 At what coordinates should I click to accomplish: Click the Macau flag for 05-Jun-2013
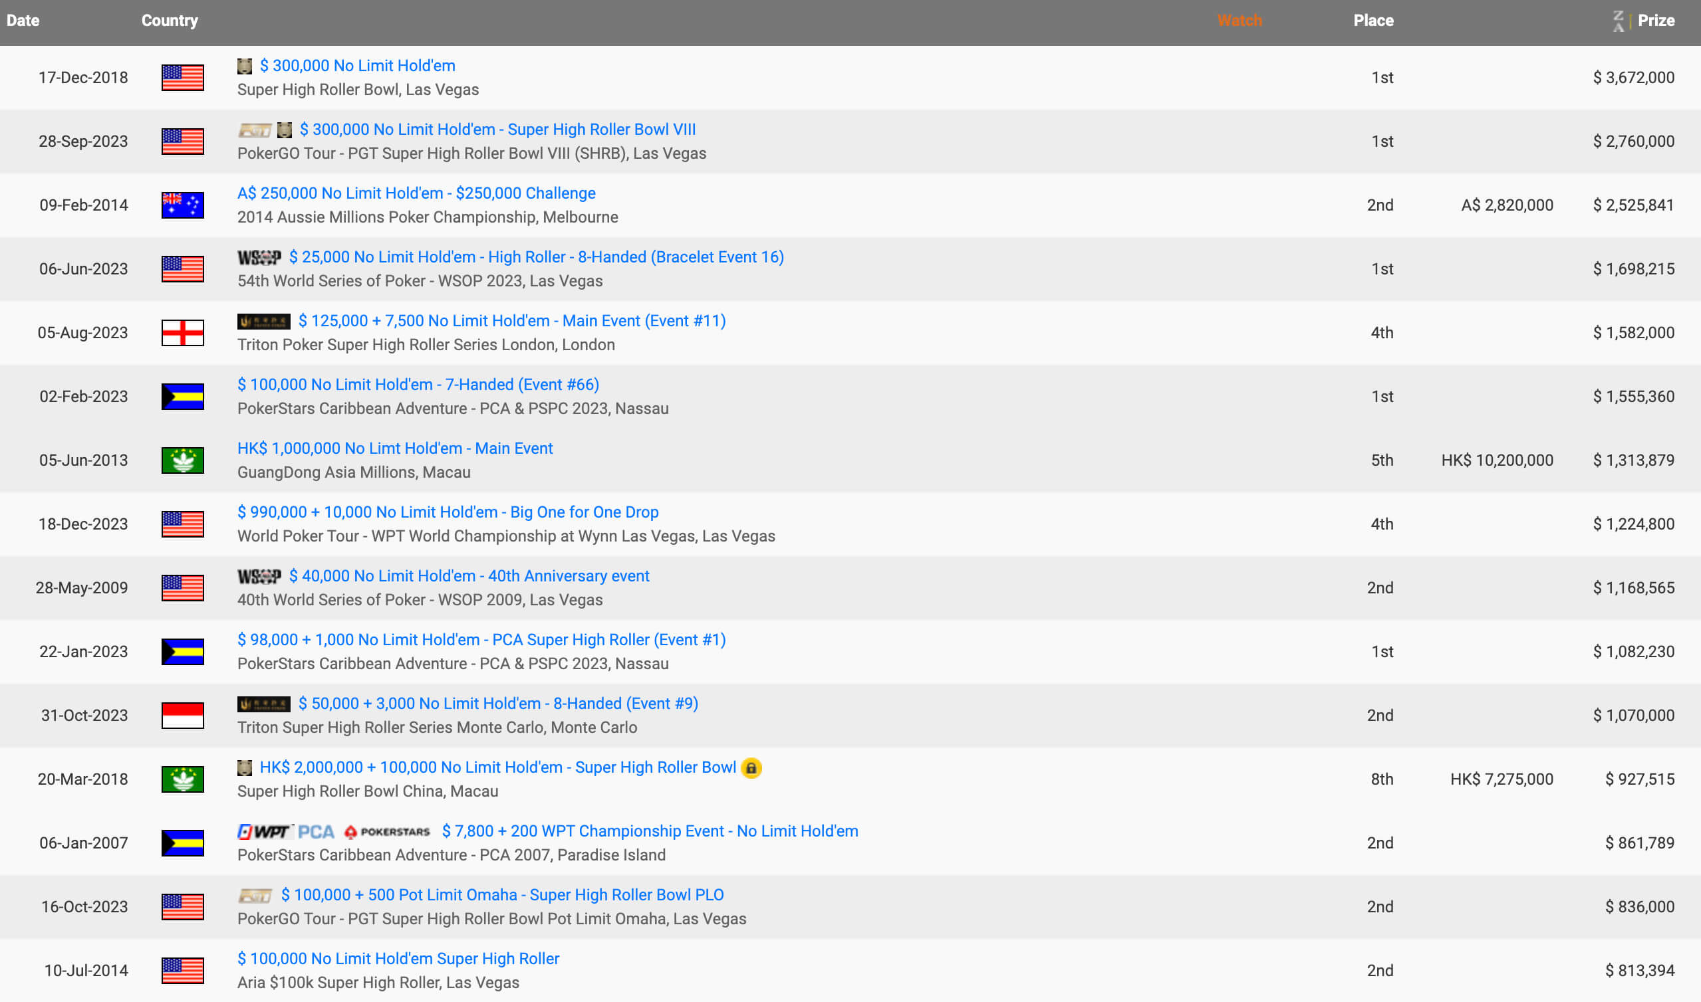coord(182,460)
